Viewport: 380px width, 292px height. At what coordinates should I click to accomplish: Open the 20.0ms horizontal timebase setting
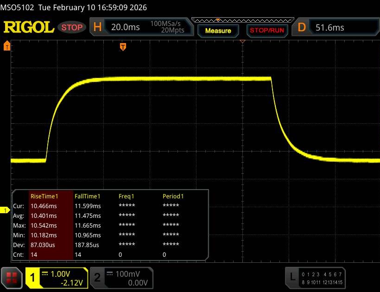(126, 27)
